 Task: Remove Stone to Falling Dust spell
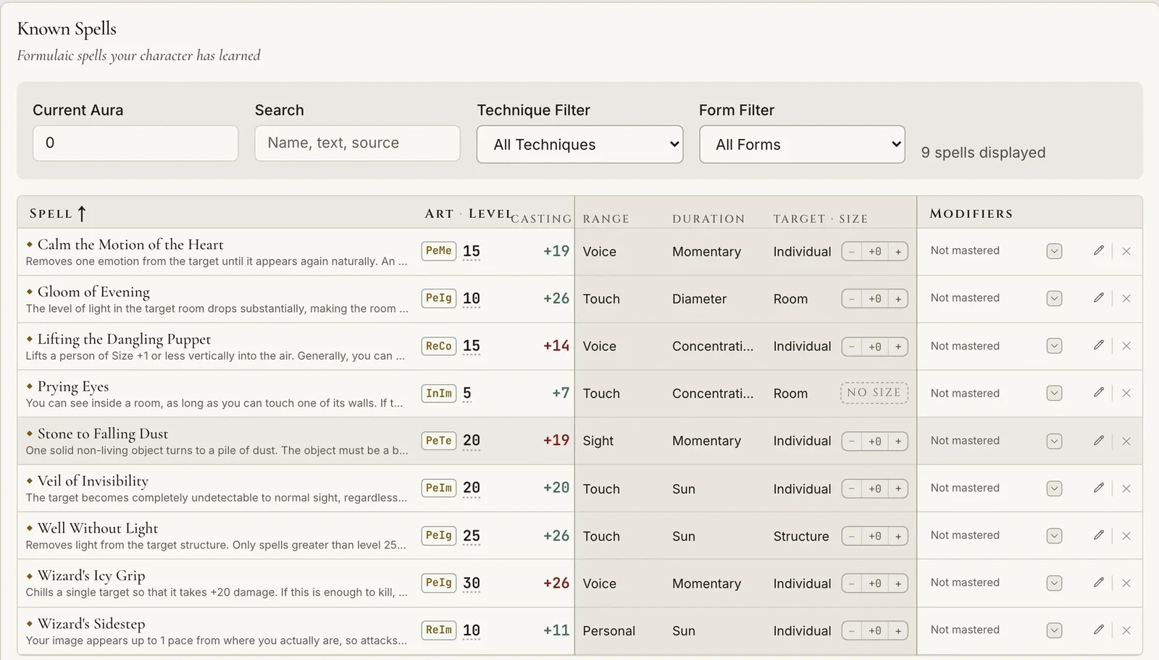click(1126, 441)
